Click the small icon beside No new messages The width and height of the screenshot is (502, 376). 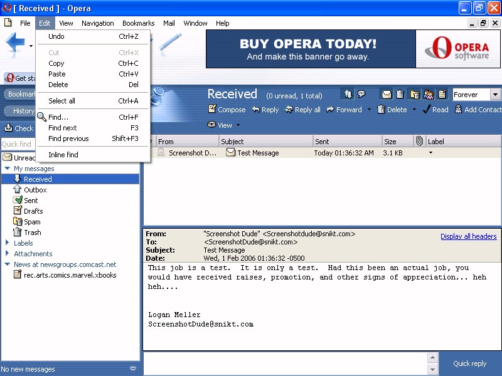(x=133, y=368)
